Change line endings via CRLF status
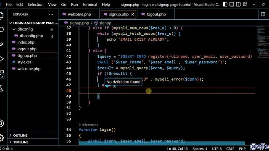The image size is (269, 151). coord(230,148)
